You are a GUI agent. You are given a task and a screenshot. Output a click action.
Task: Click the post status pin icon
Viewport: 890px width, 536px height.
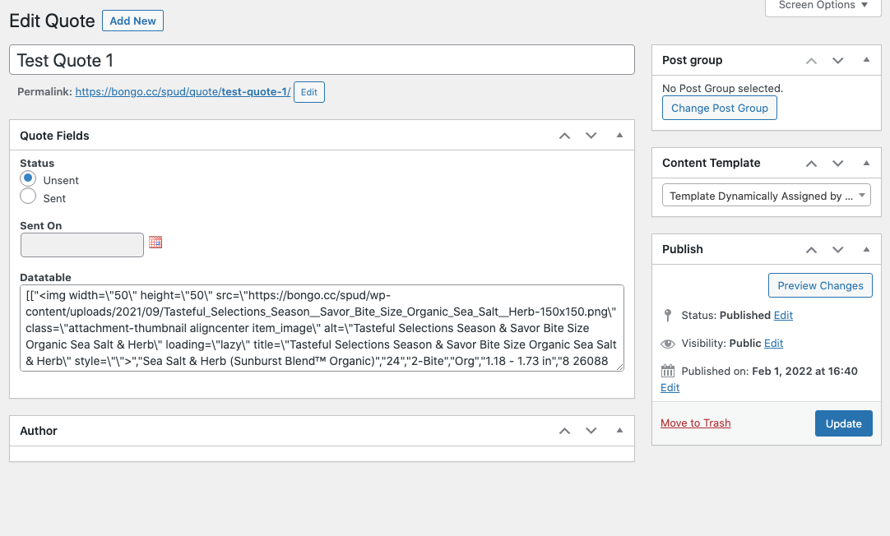pos(668,316)
